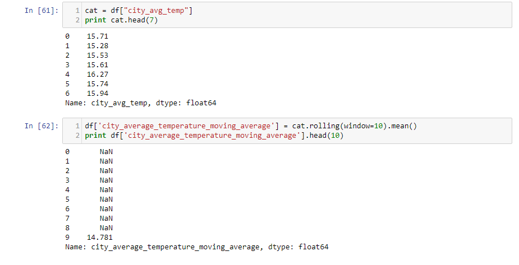Screen dimensions: 519x265
Task: Click line number 1 in cell 61
Action: pos(77,11)
